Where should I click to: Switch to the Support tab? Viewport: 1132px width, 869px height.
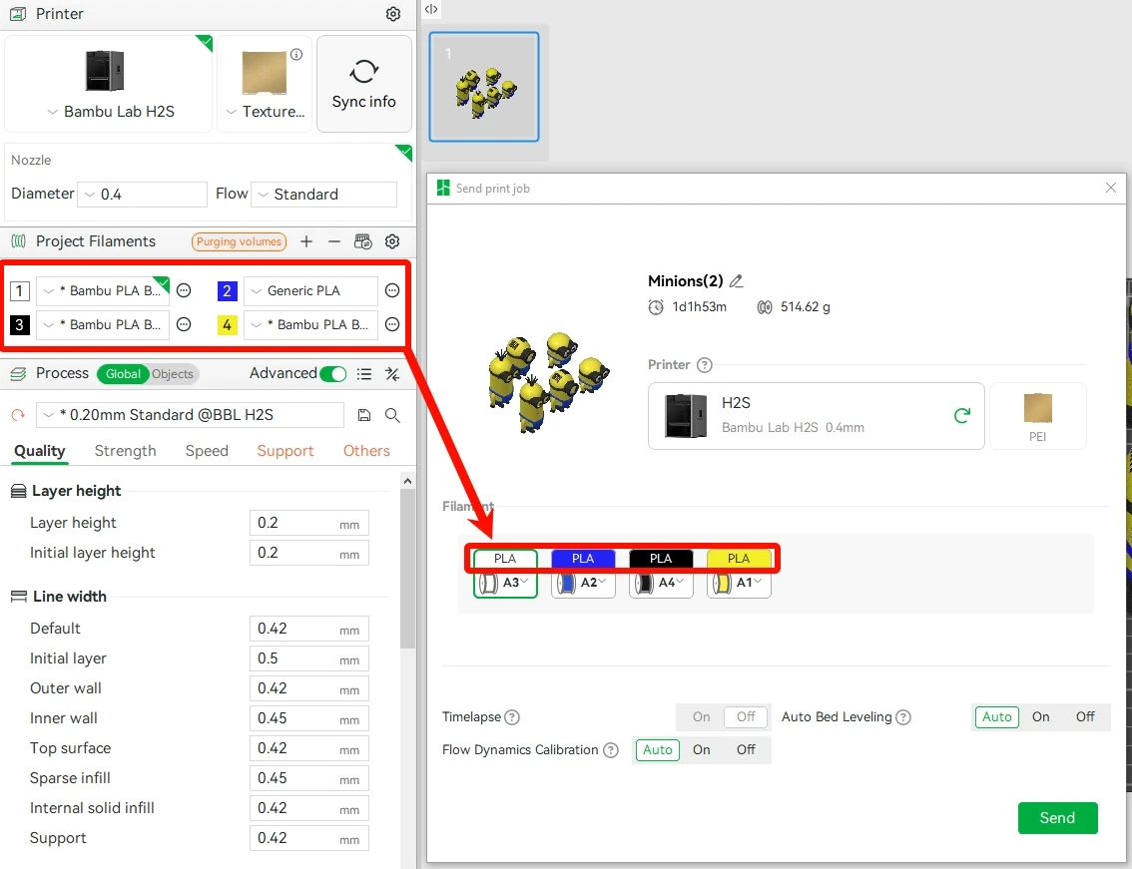(x=285, y=451)
